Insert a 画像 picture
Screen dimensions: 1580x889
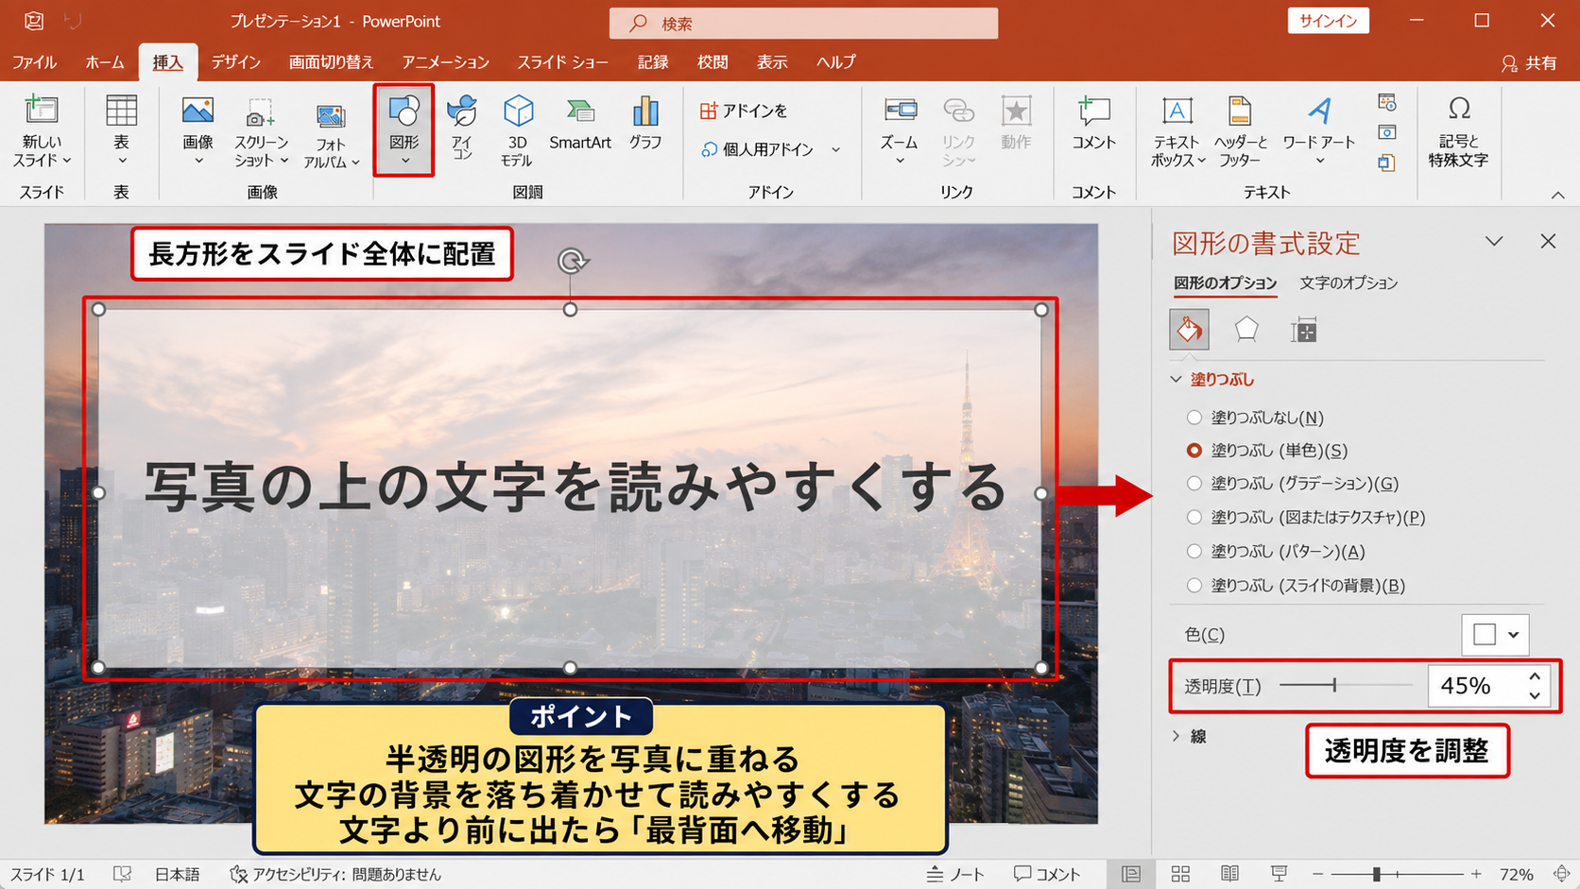[197, 130]
